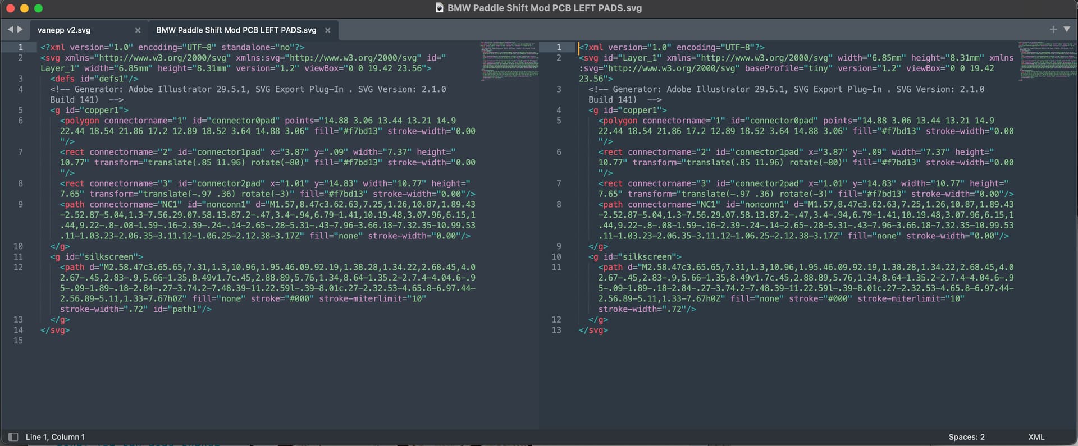Open the tab list dropdown arrow
The image size is (1078, 446).
(1067, 29)
